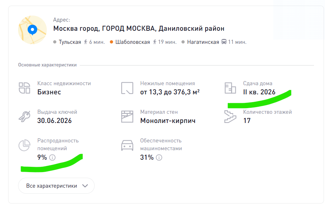Image resolution: width=325 pixels, height=206 pixels.
Task: Click the non-residential premises area icon
Action: coord(127,88)
